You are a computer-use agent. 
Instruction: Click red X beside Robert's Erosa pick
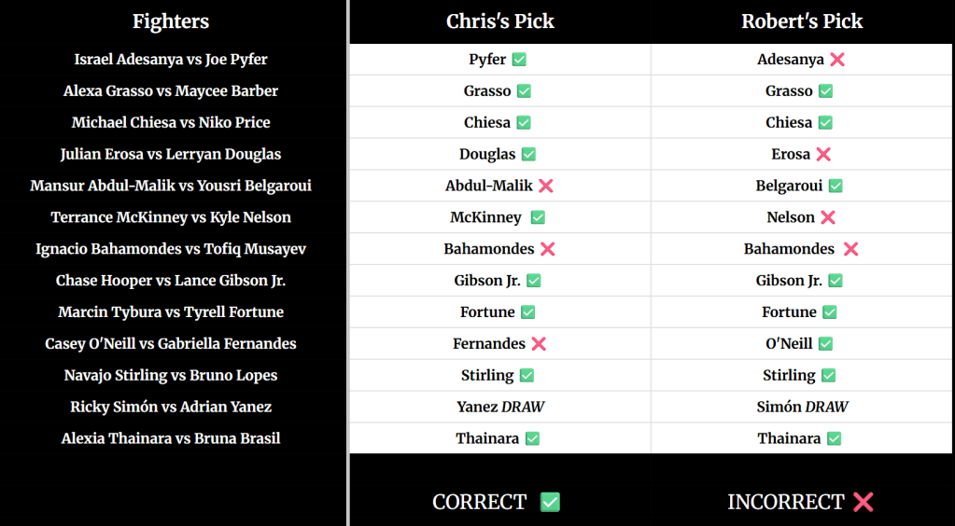[823, 155]
